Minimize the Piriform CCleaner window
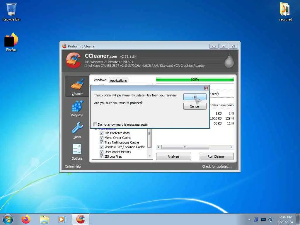 (x=214, y=46)
